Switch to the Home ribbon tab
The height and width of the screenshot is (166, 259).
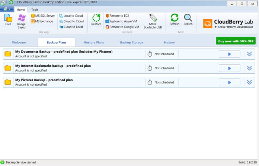(x=21, y=10)
